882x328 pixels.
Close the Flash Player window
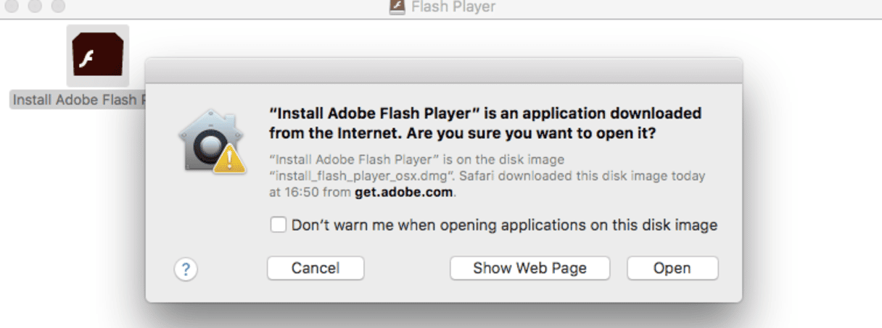12,6
